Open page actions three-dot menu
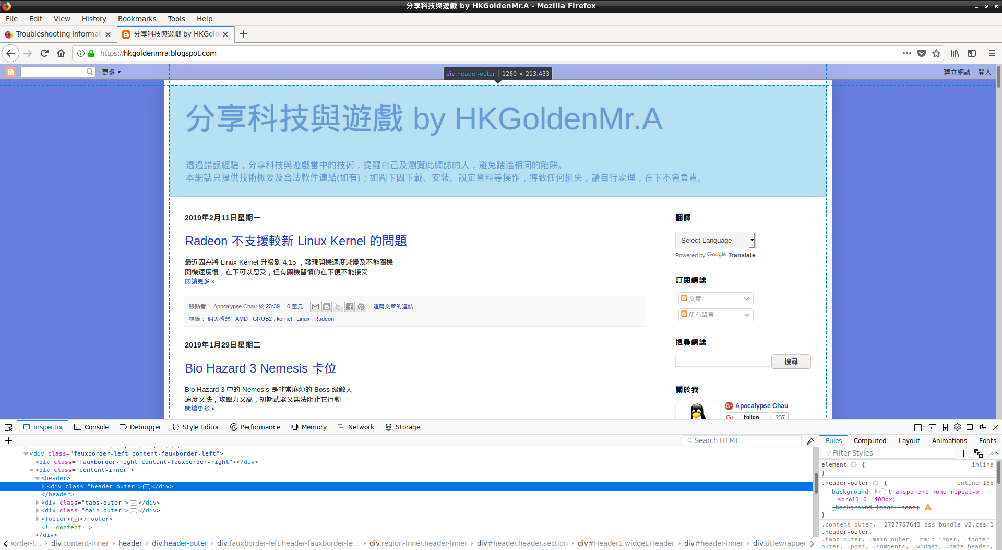The width and height of the screenshot is (1002, 550). coord(907,53)
